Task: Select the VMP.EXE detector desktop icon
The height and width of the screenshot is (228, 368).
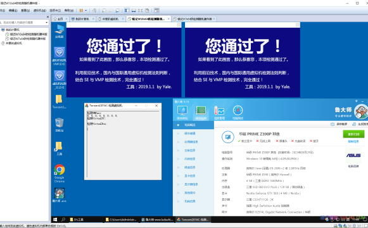Action: point(60,56)
